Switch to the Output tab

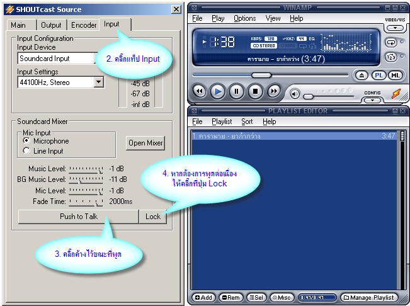51,25
